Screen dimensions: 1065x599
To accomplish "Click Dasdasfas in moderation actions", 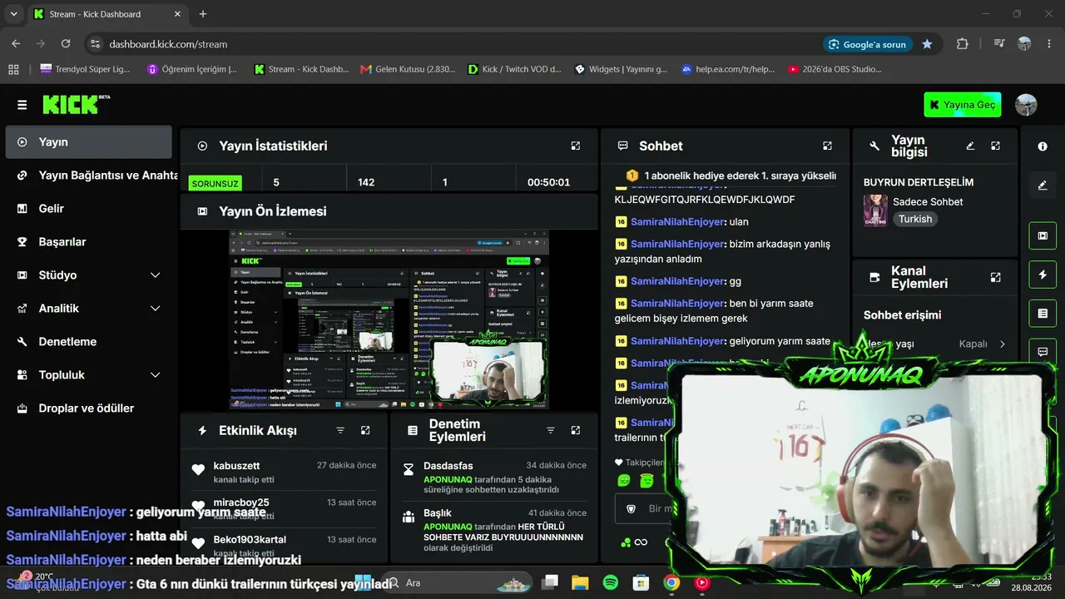I will point(448,466).
